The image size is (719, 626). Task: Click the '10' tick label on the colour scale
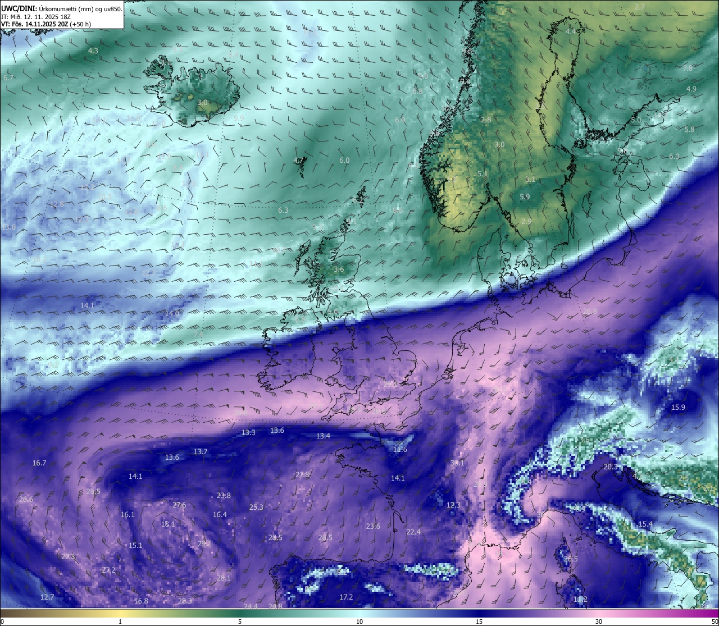tap(359, 622)
